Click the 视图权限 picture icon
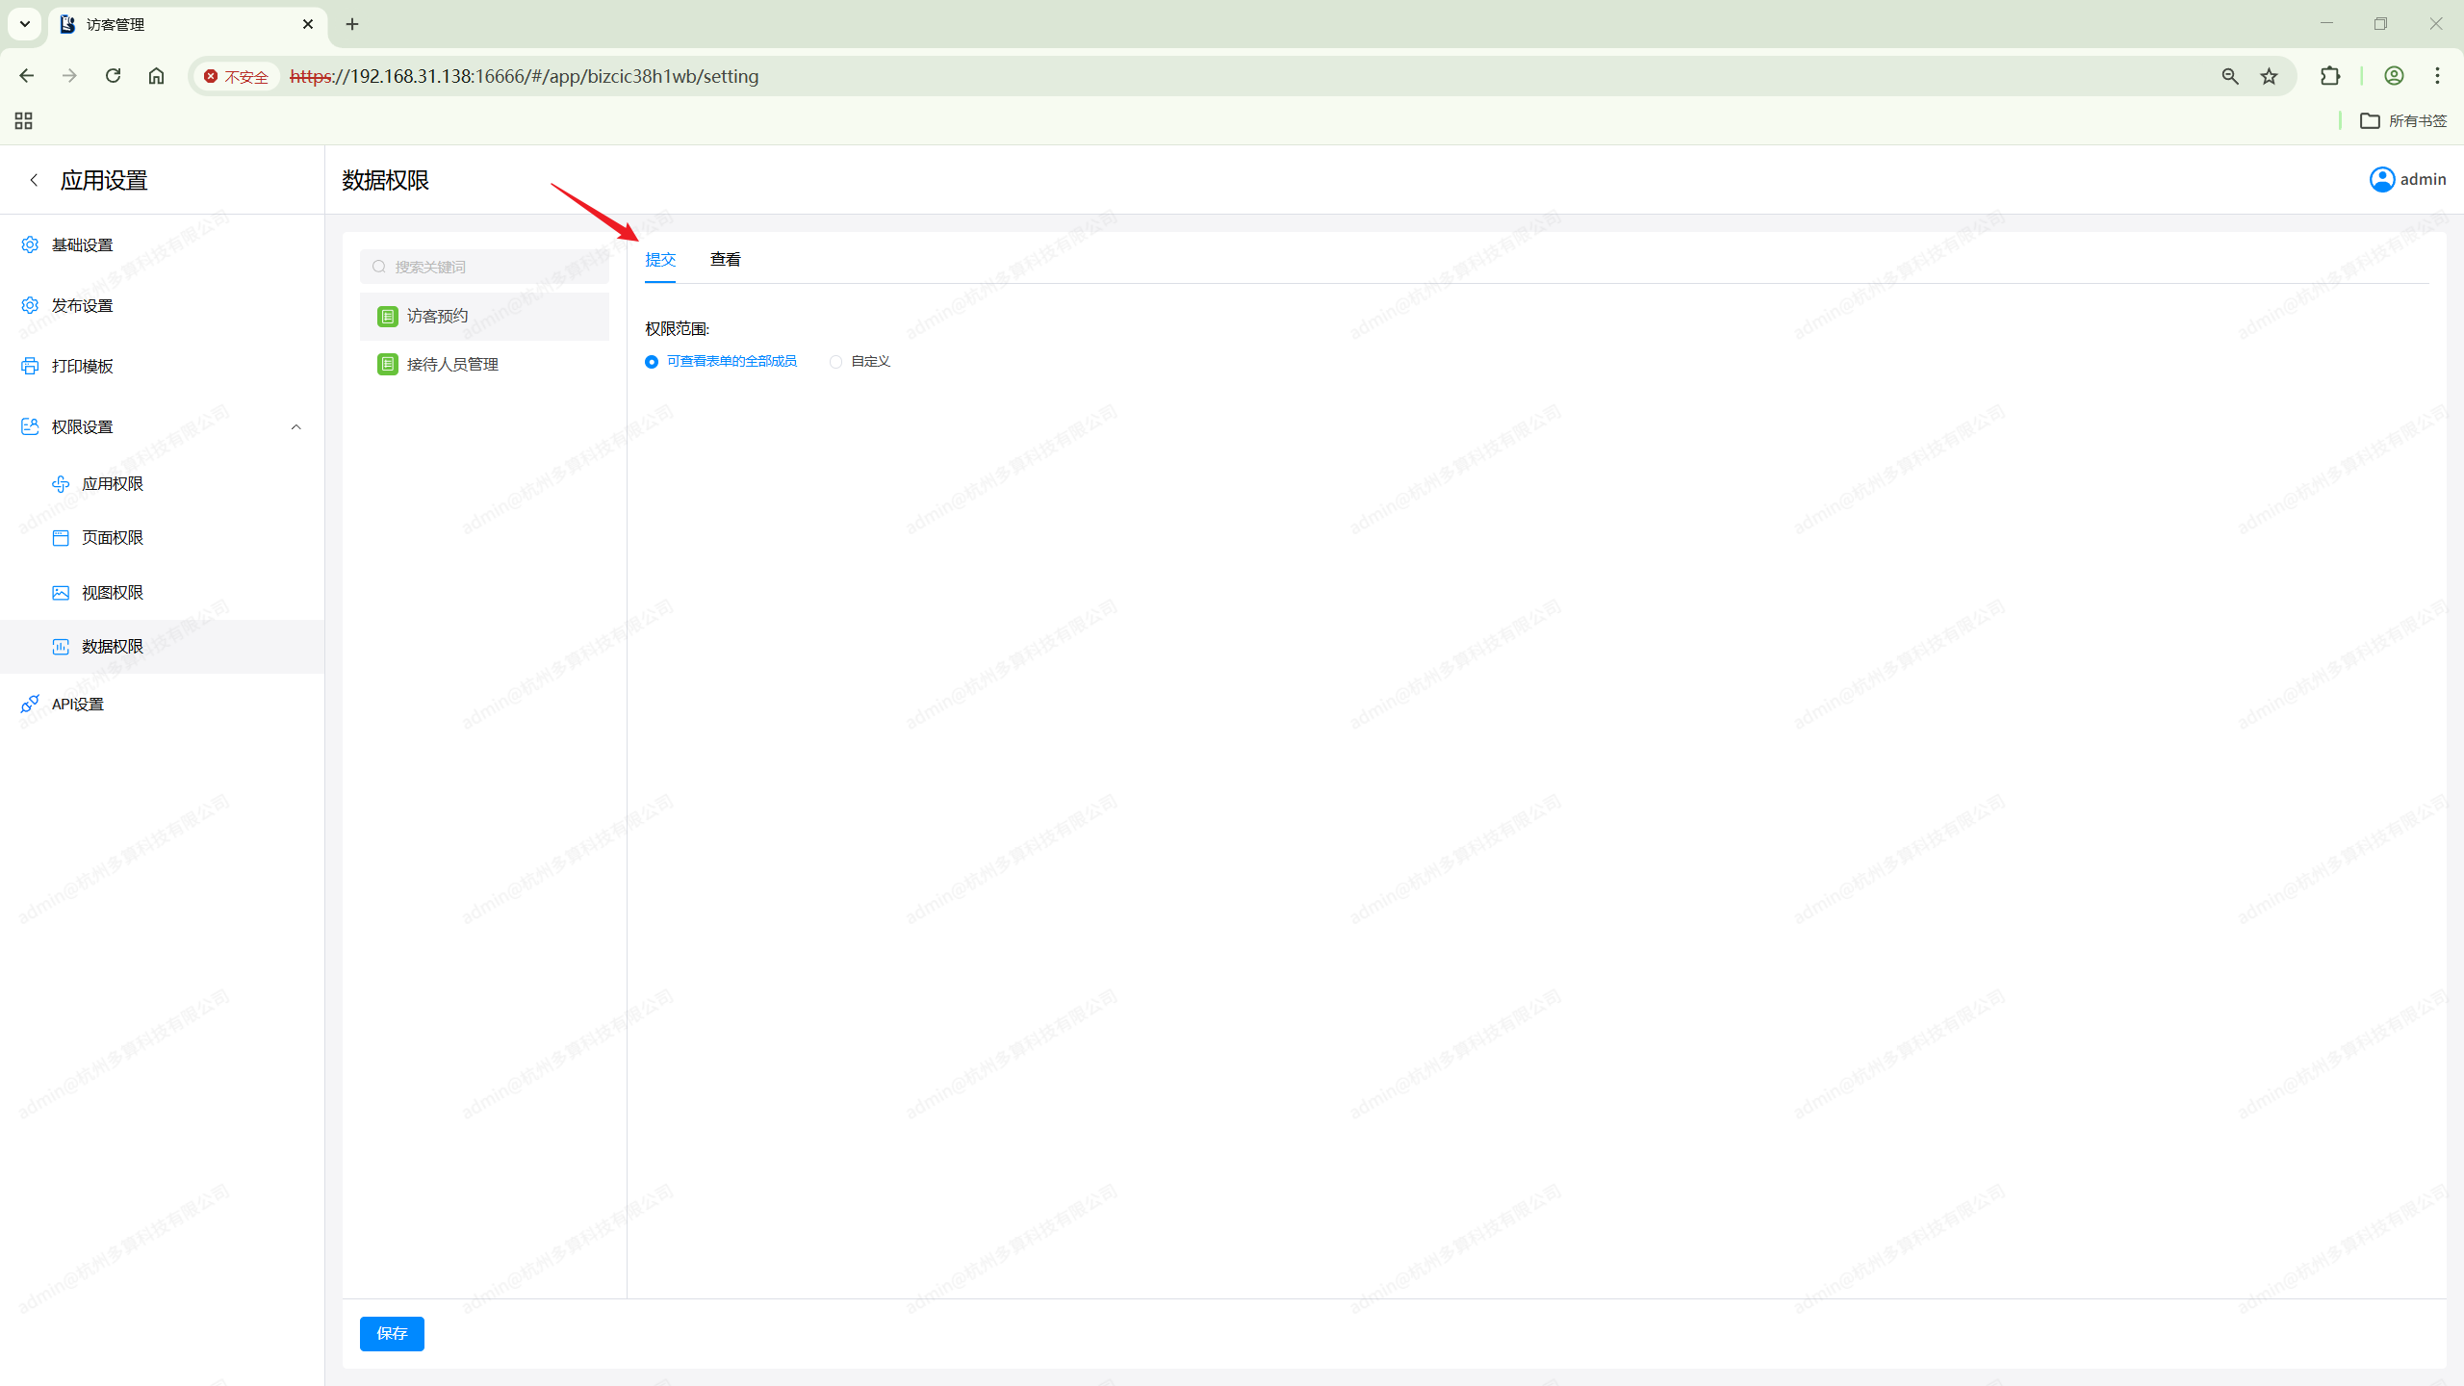 (x=61, y=593)
